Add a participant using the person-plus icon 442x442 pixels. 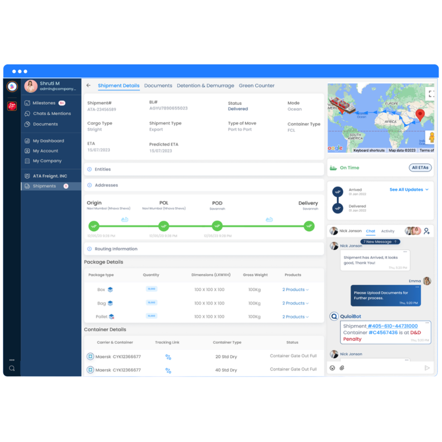(x=426, y=231)
